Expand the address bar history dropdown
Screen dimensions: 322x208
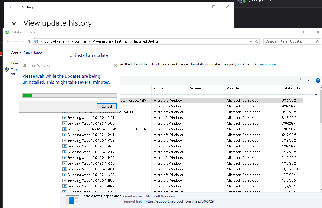251,41
